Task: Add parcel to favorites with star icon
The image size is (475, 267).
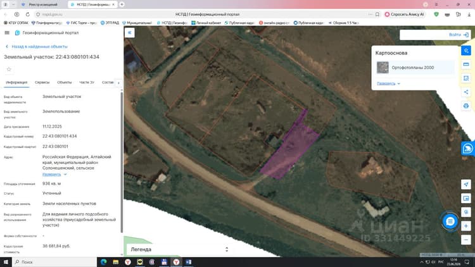Action: (9, 70)
